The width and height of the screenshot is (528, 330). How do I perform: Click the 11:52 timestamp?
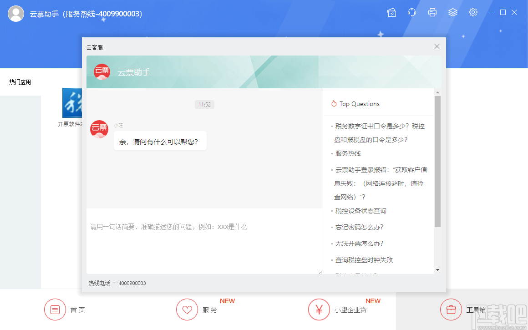click(x=204, y=105)
